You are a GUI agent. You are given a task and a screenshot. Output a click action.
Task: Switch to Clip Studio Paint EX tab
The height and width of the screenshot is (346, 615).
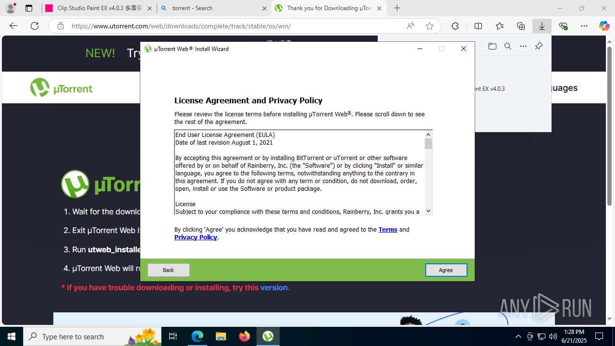coord(99,8)
